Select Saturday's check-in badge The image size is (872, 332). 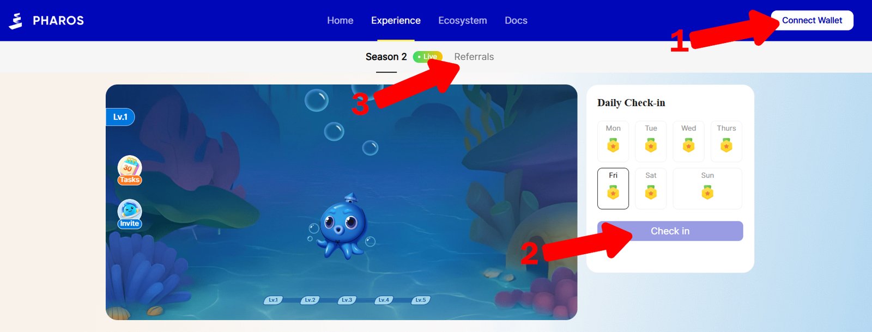651,193
